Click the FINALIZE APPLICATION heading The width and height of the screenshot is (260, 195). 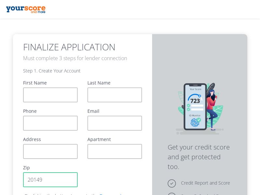click(x=69, y=47)
